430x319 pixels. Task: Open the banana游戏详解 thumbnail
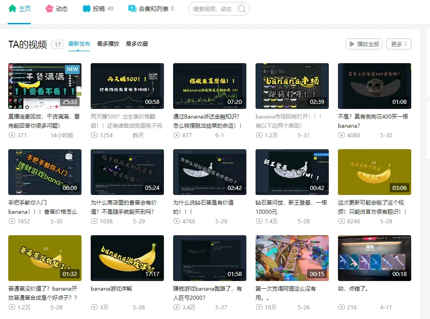coord(127,258)
